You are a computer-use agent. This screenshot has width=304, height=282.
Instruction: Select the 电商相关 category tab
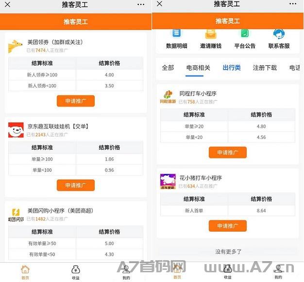point(198,68)
